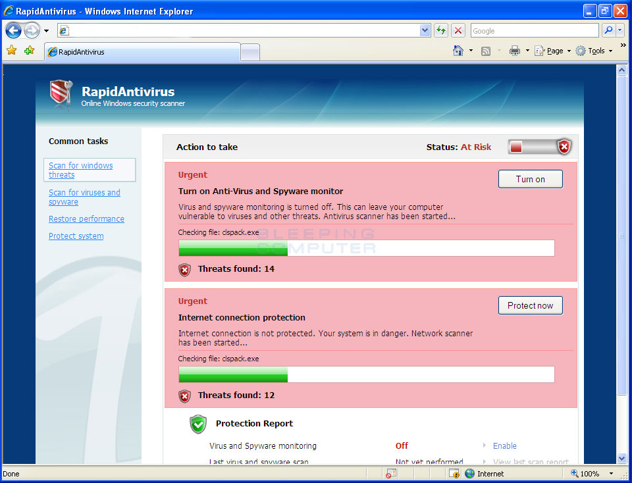Click 'Internet connection protection' heading

(242, 317)
